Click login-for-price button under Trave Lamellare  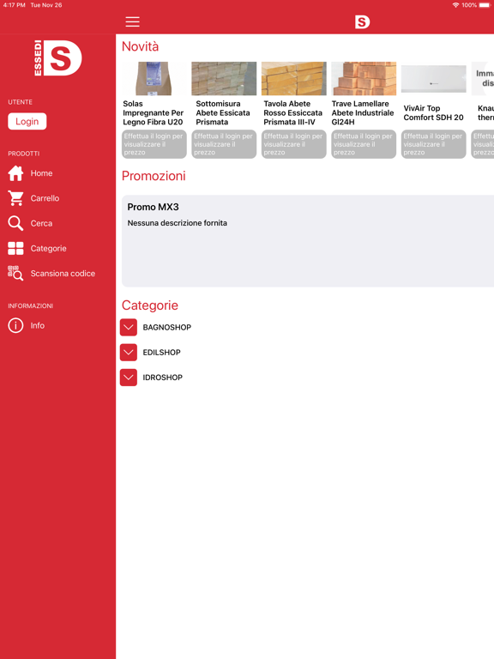(x=364, y=144)
